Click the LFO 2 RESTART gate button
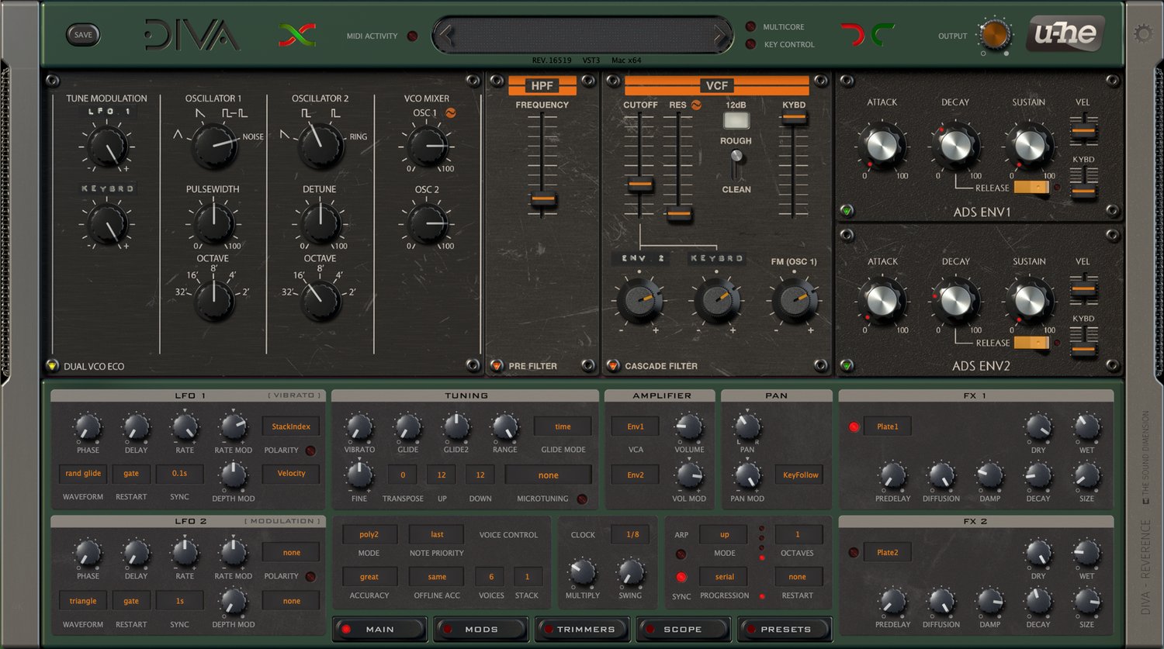Image resolution: width=1164 pixels, height=649 pixels. pyautogui.click(x=131, y=601)
